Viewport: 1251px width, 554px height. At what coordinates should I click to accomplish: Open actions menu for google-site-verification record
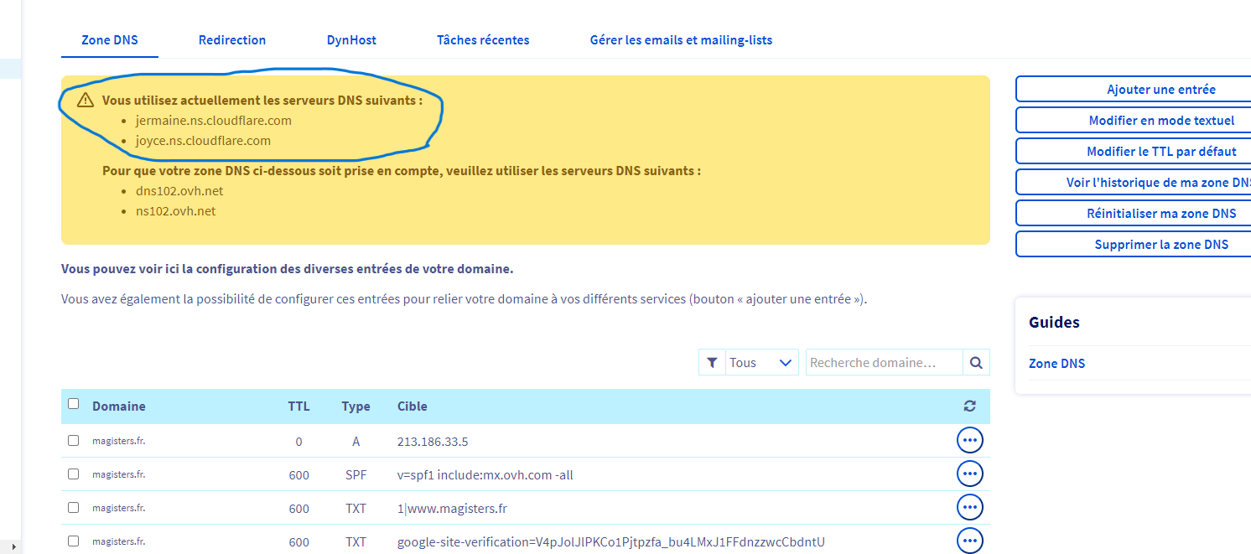click(x=970, y=541)
